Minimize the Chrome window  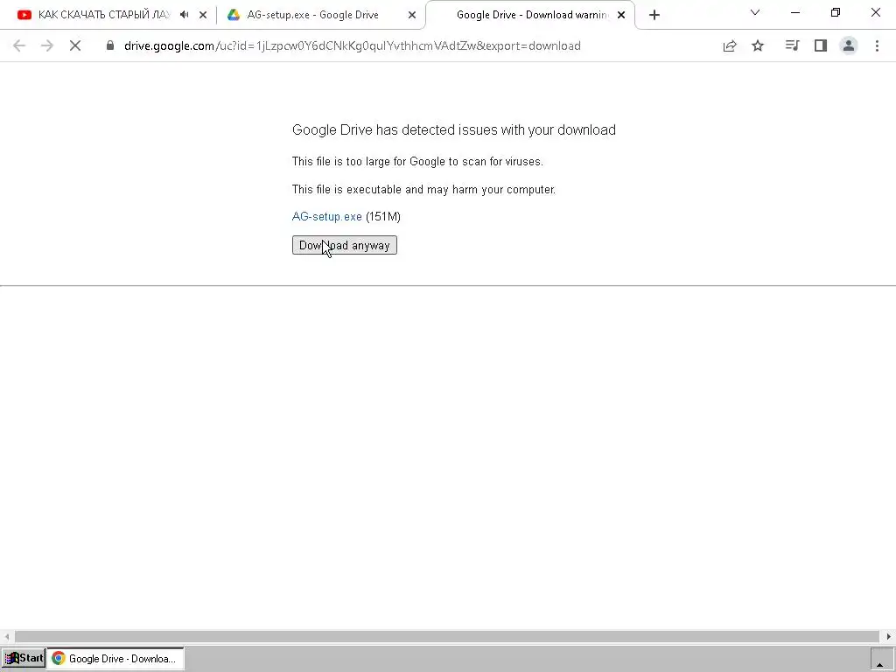click(794, 12)
